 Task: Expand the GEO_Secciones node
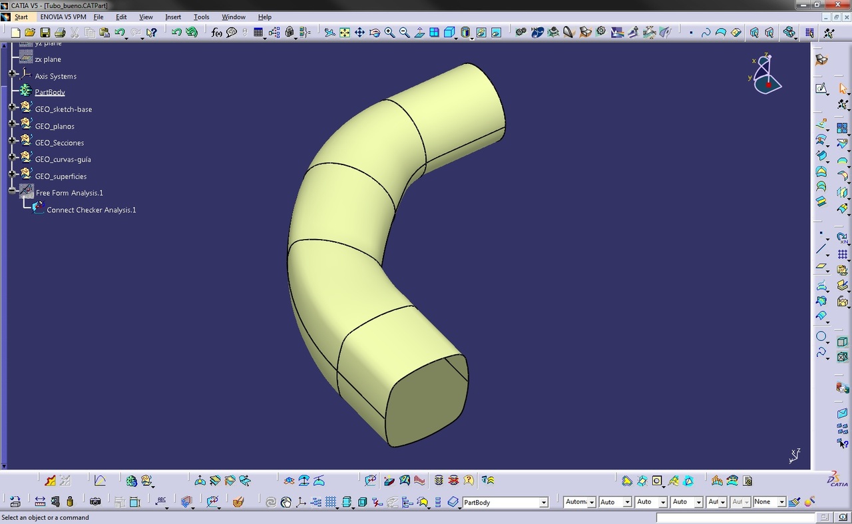[12, 140]
